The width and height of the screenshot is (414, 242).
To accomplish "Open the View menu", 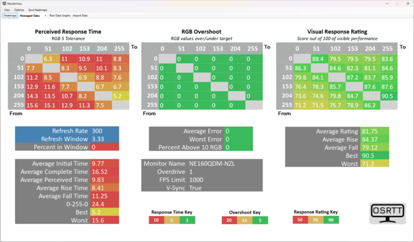I will 7,10.
